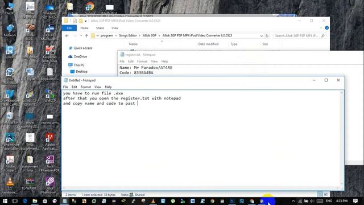Image resolution: width=364 pixels, height=205 pixels.
Task: Open the clock showing 4:23 PM
Action: 342,201
